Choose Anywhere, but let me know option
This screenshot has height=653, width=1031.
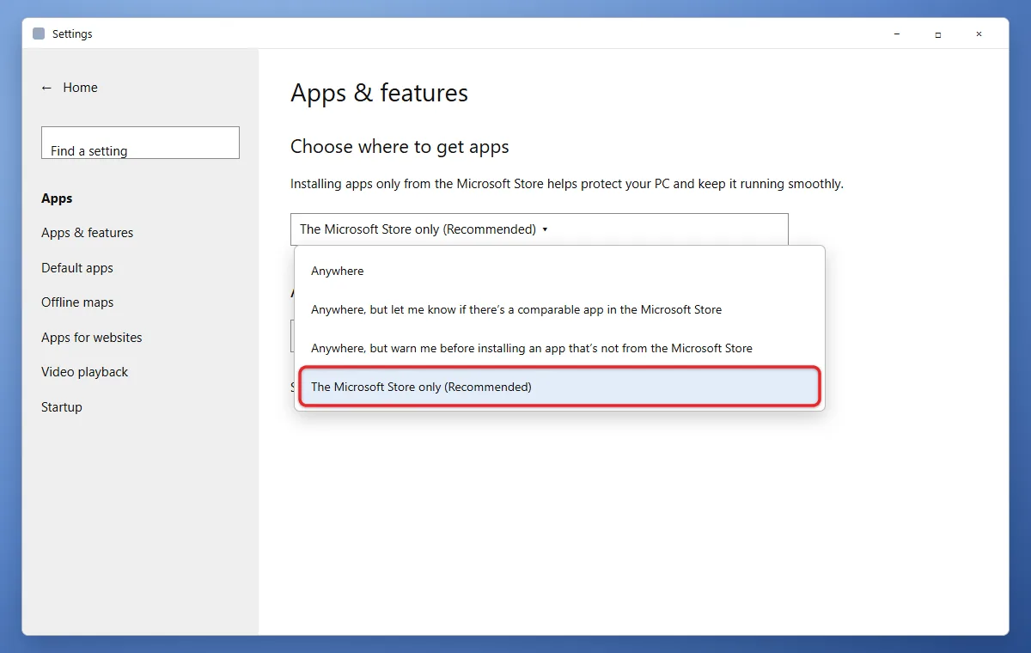coord(559,309)
